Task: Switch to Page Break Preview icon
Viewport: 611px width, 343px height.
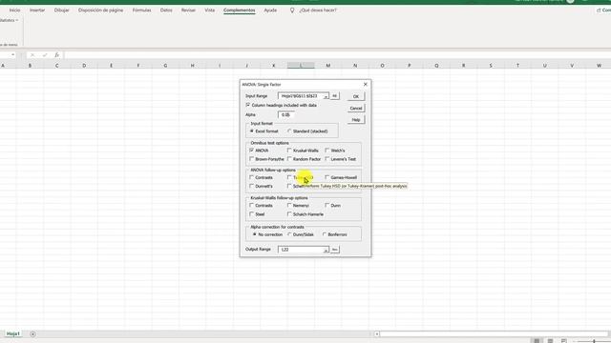Action: (564, 341)
